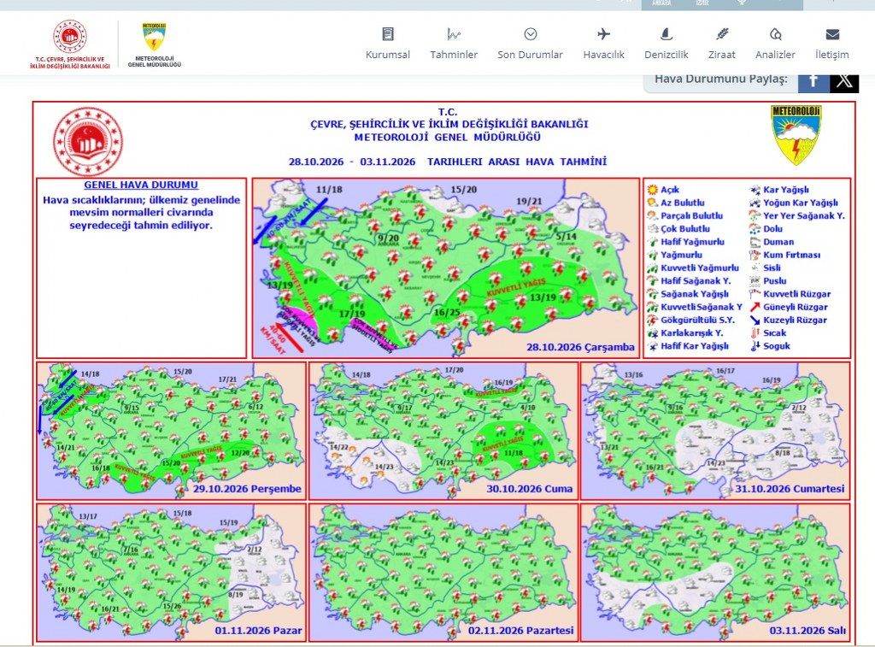Select the Denizcilik ship icon
The image size is (875, 647).
(666, 34)
